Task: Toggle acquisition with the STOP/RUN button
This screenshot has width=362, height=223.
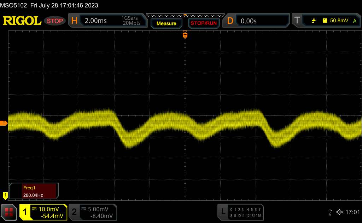Action: [x=203, y=23]
